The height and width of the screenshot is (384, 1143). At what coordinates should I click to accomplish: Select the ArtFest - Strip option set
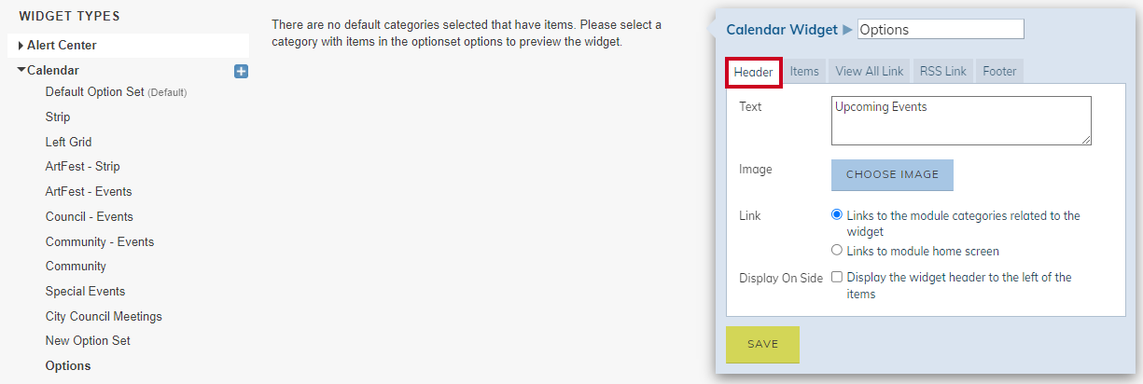click(83, 167)
